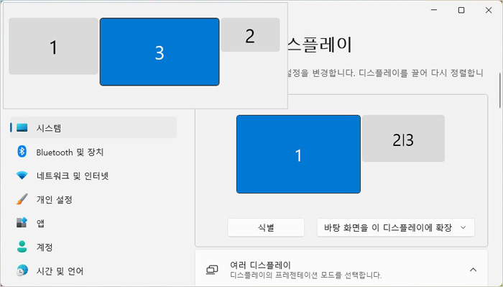Select blue display 1 in arrangement
The image size is (503, 287).
click(x=298, y=155)
